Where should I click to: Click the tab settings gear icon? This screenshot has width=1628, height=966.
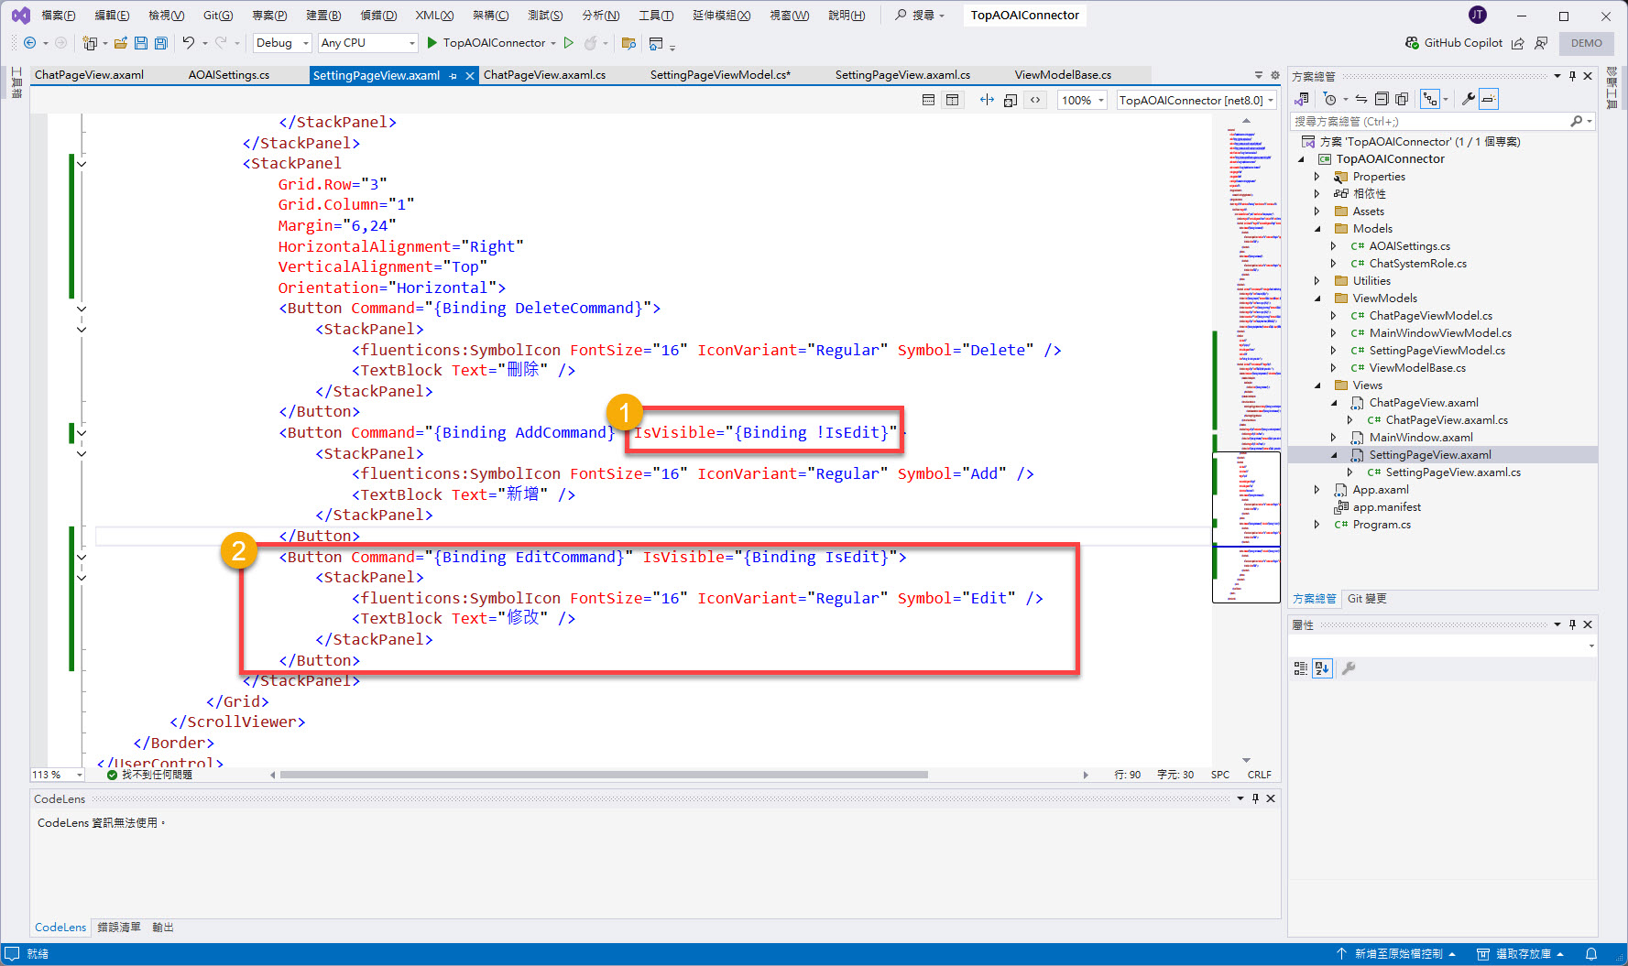1274,76
